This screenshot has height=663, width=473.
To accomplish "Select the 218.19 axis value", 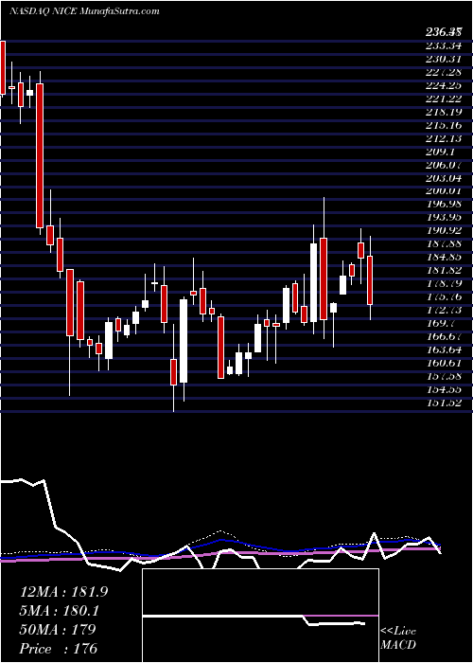I will tap(444, 112).
